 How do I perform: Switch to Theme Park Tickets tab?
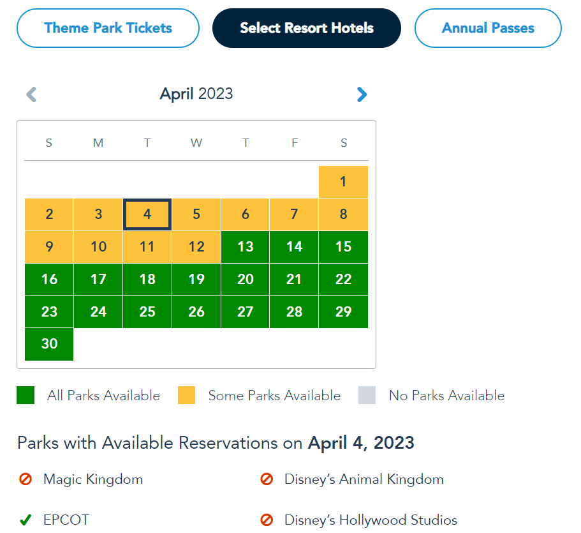coord(108,28)
